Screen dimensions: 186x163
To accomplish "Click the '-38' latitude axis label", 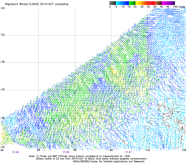I will click(2, 118).
